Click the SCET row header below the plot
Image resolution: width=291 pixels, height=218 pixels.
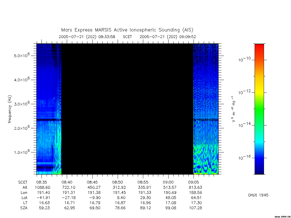tap(23, 182)
